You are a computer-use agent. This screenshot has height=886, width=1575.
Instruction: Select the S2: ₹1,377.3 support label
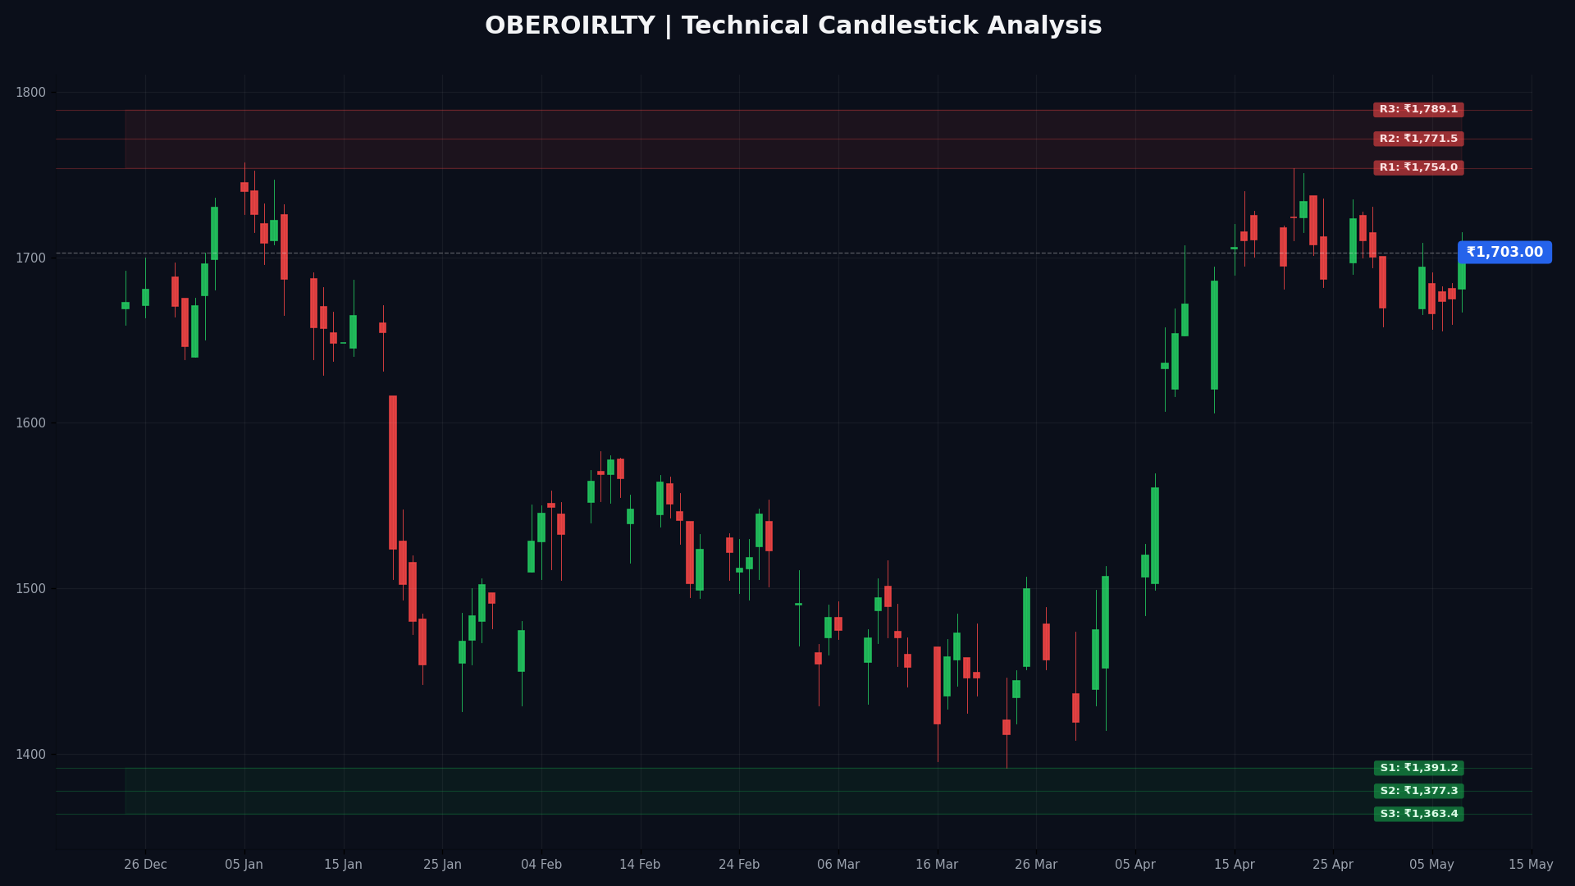[x=1419, y=791]
